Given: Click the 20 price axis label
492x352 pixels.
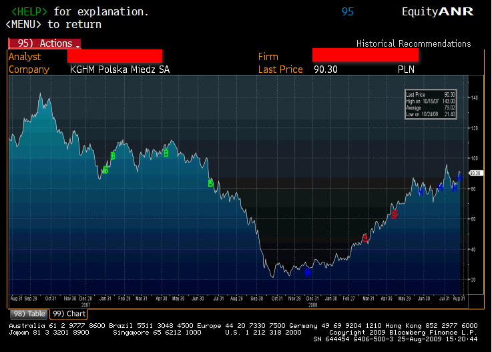Looking at the screenshot, I should (x=473, y=279).
